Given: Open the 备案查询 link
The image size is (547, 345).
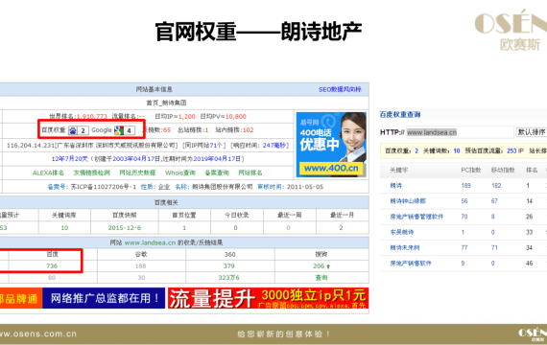Looking at the screenshot, I should pyautogui.click(x=217, y=172).
